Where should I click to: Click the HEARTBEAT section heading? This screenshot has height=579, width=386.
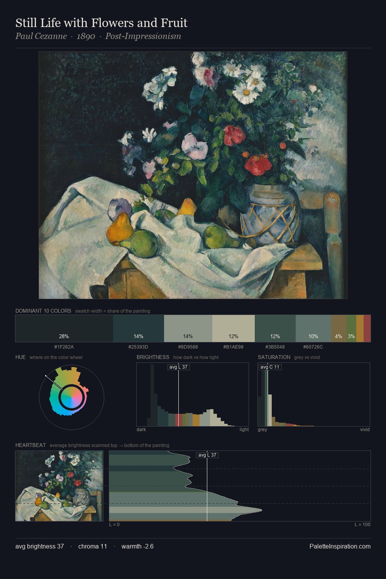pos(30,445)
